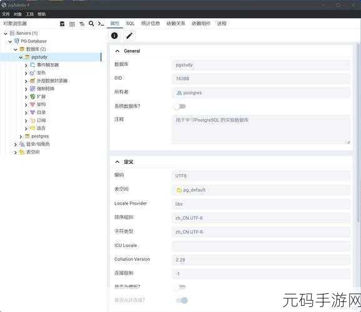Click the 数据库 name field pgstudy

point(261,65)
